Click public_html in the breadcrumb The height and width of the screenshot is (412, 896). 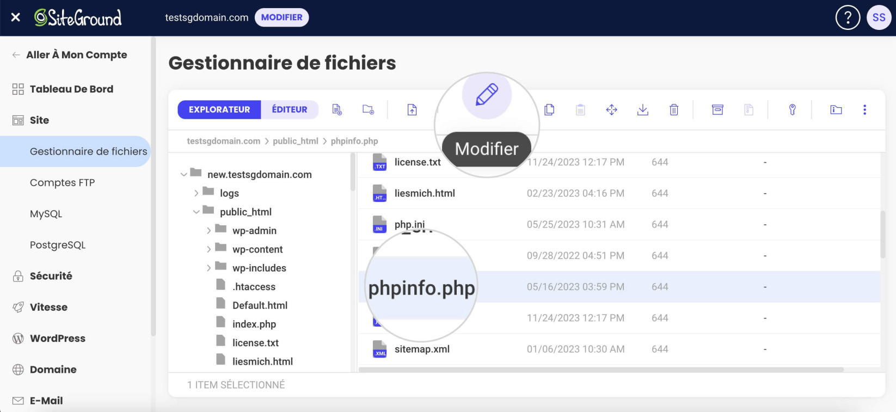(x=296, y=141)
